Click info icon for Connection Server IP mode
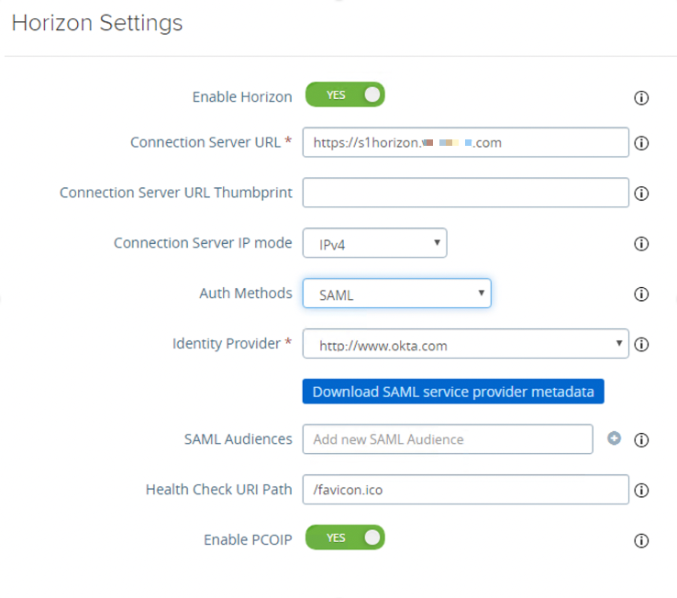Image resolution: width=677 pixels, height=598 pixels. [x=641, y=244]
